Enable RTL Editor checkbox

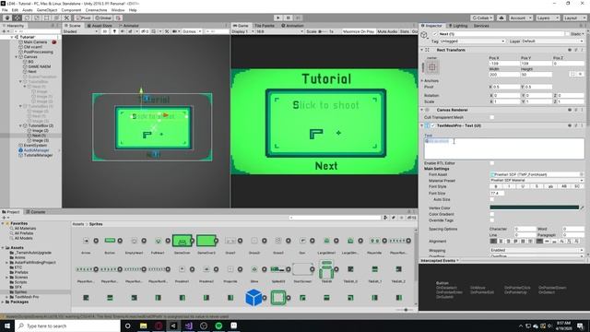pos(491,163)
